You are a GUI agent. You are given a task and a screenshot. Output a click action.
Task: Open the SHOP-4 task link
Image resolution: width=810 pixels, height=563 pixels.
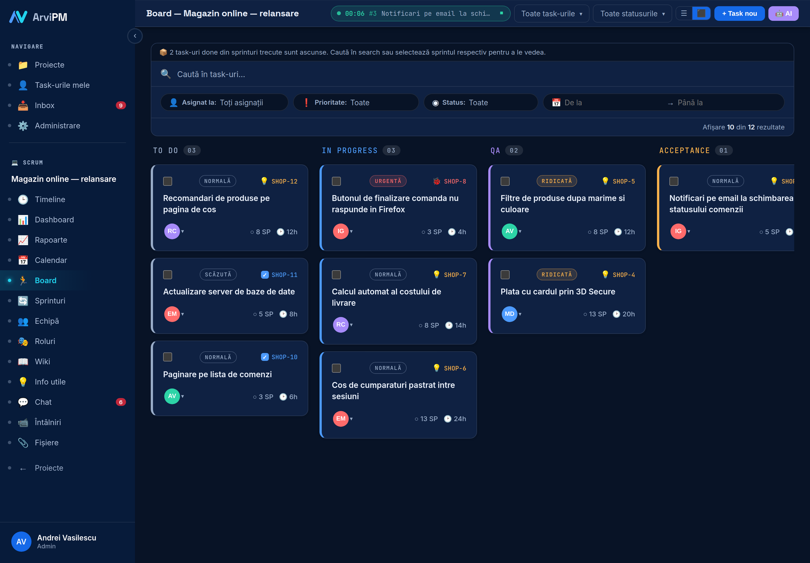624,275
